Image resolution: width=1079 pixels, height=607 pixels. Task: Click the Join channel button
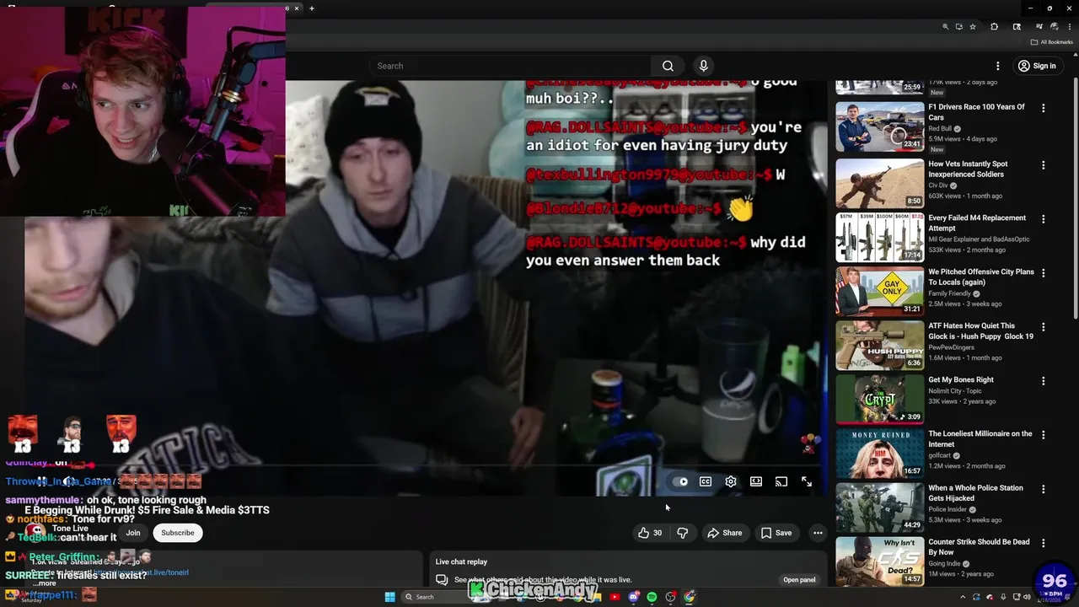click(133, 533)
